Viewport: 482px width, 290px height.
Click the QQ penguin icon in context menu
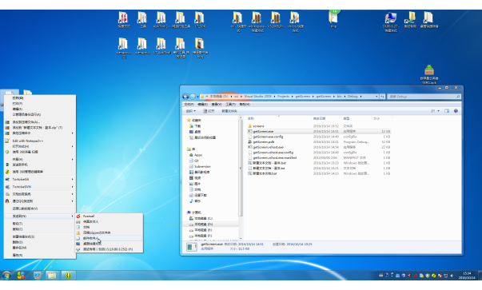point(7,201)
